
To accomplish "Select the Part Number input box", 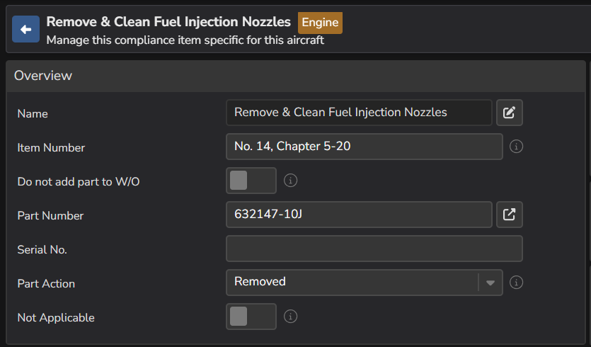I will pyautogui.click(x=359, y=215).
